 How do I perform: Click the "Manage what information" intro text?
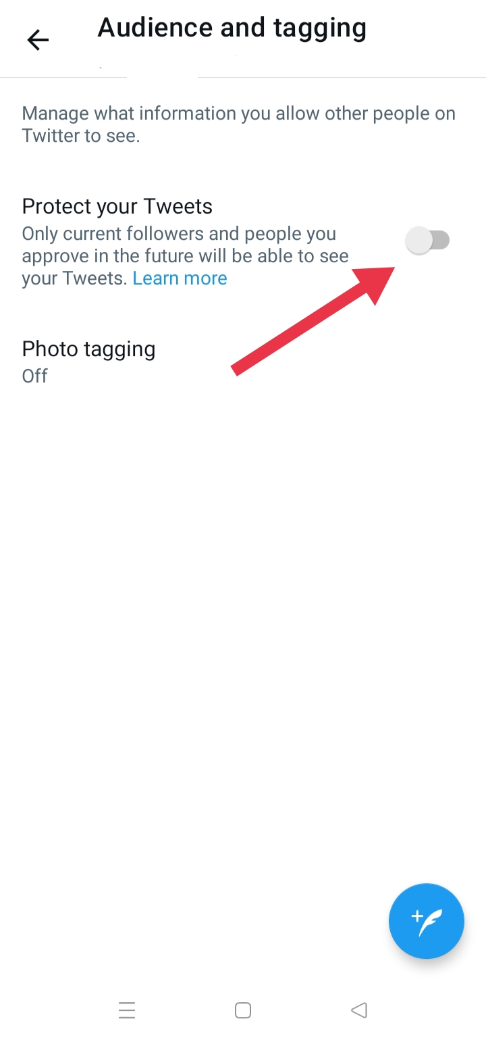[238, 114]
